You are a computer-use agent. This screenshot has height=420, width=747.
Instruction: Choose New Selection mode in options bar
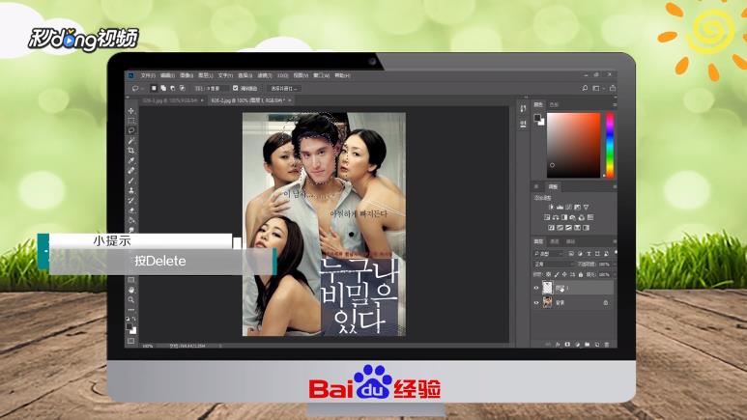point(154,88)
